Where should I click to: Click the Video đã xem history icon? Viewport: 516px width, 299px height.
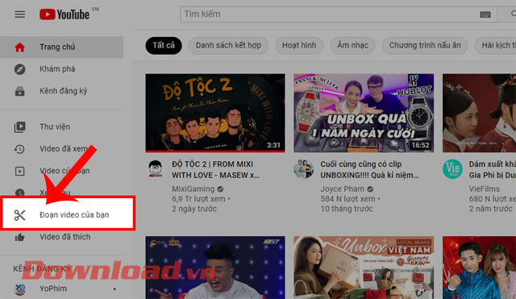point(19,149)
